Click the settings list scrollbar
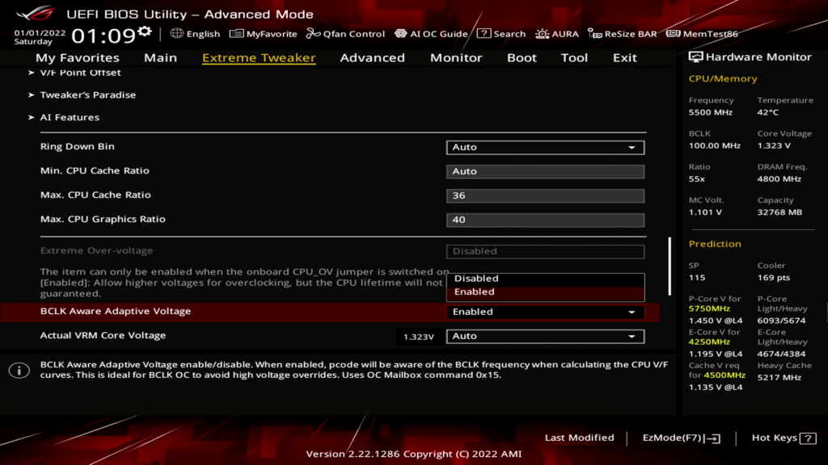The image size is (828, 465). coord(670,266)
